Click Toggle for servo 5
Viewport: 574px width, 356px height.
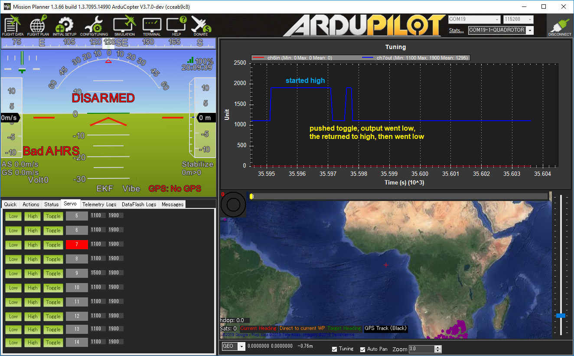tap(53, 216)
